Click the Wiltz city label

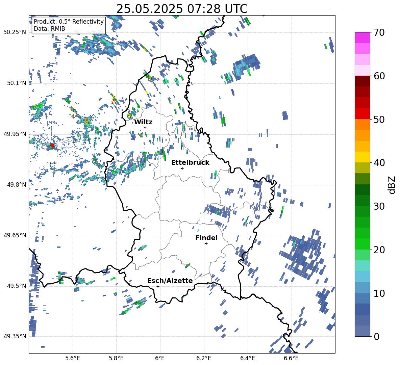pyautogui.click(x=143, y=122)
